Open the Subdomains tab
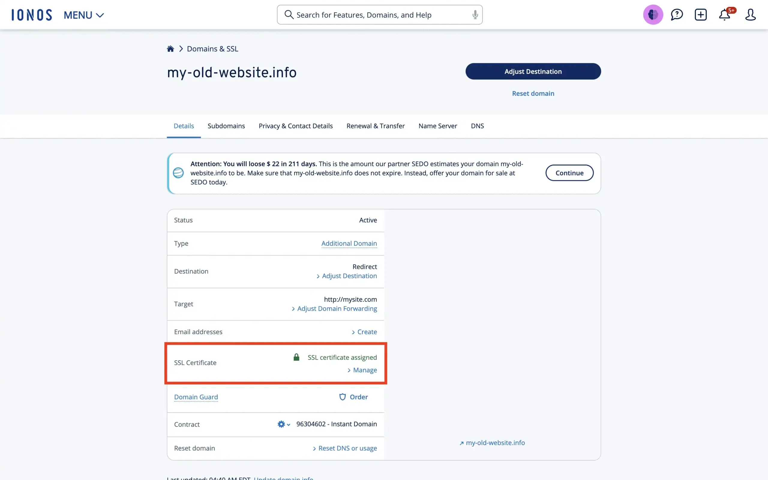 coord(226,126)
